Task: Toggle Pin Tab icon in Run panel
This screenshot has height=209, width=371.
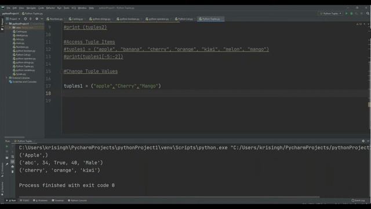Action: tap(7, 164)
